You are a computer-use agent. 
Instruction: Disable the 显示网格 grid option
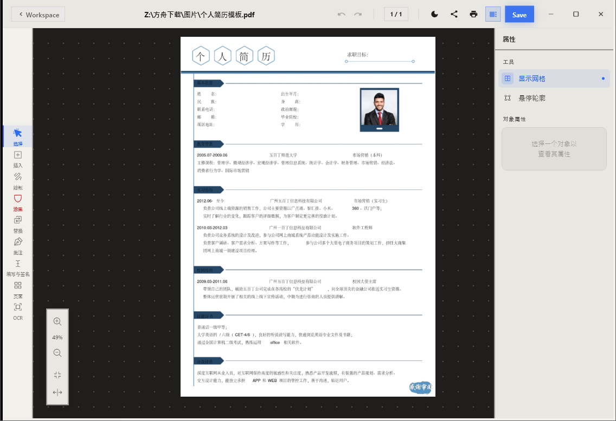(x=554, y=78)
